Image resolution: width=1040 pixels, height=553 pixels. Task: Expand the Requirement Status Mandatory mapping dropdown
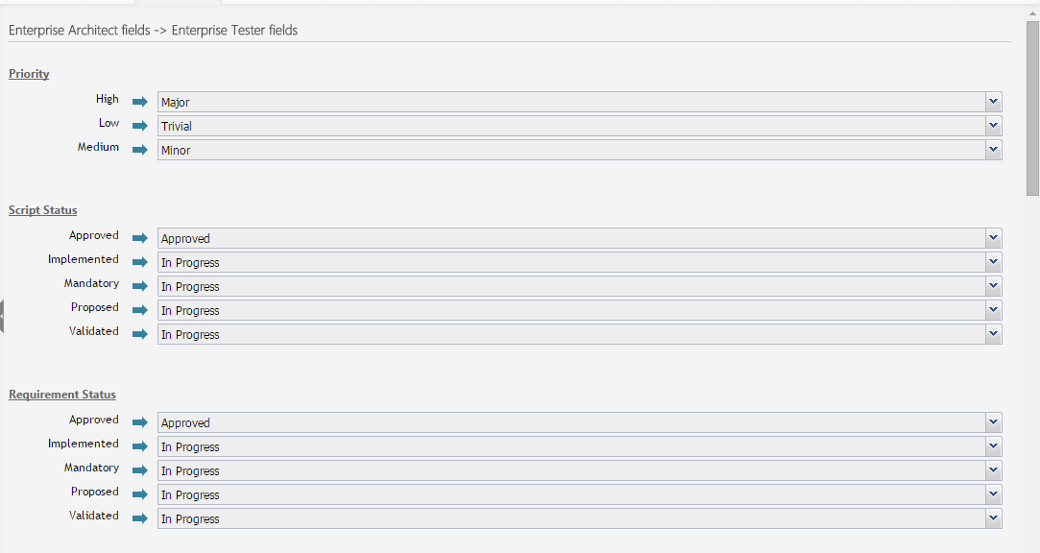[x=579, y=470]
